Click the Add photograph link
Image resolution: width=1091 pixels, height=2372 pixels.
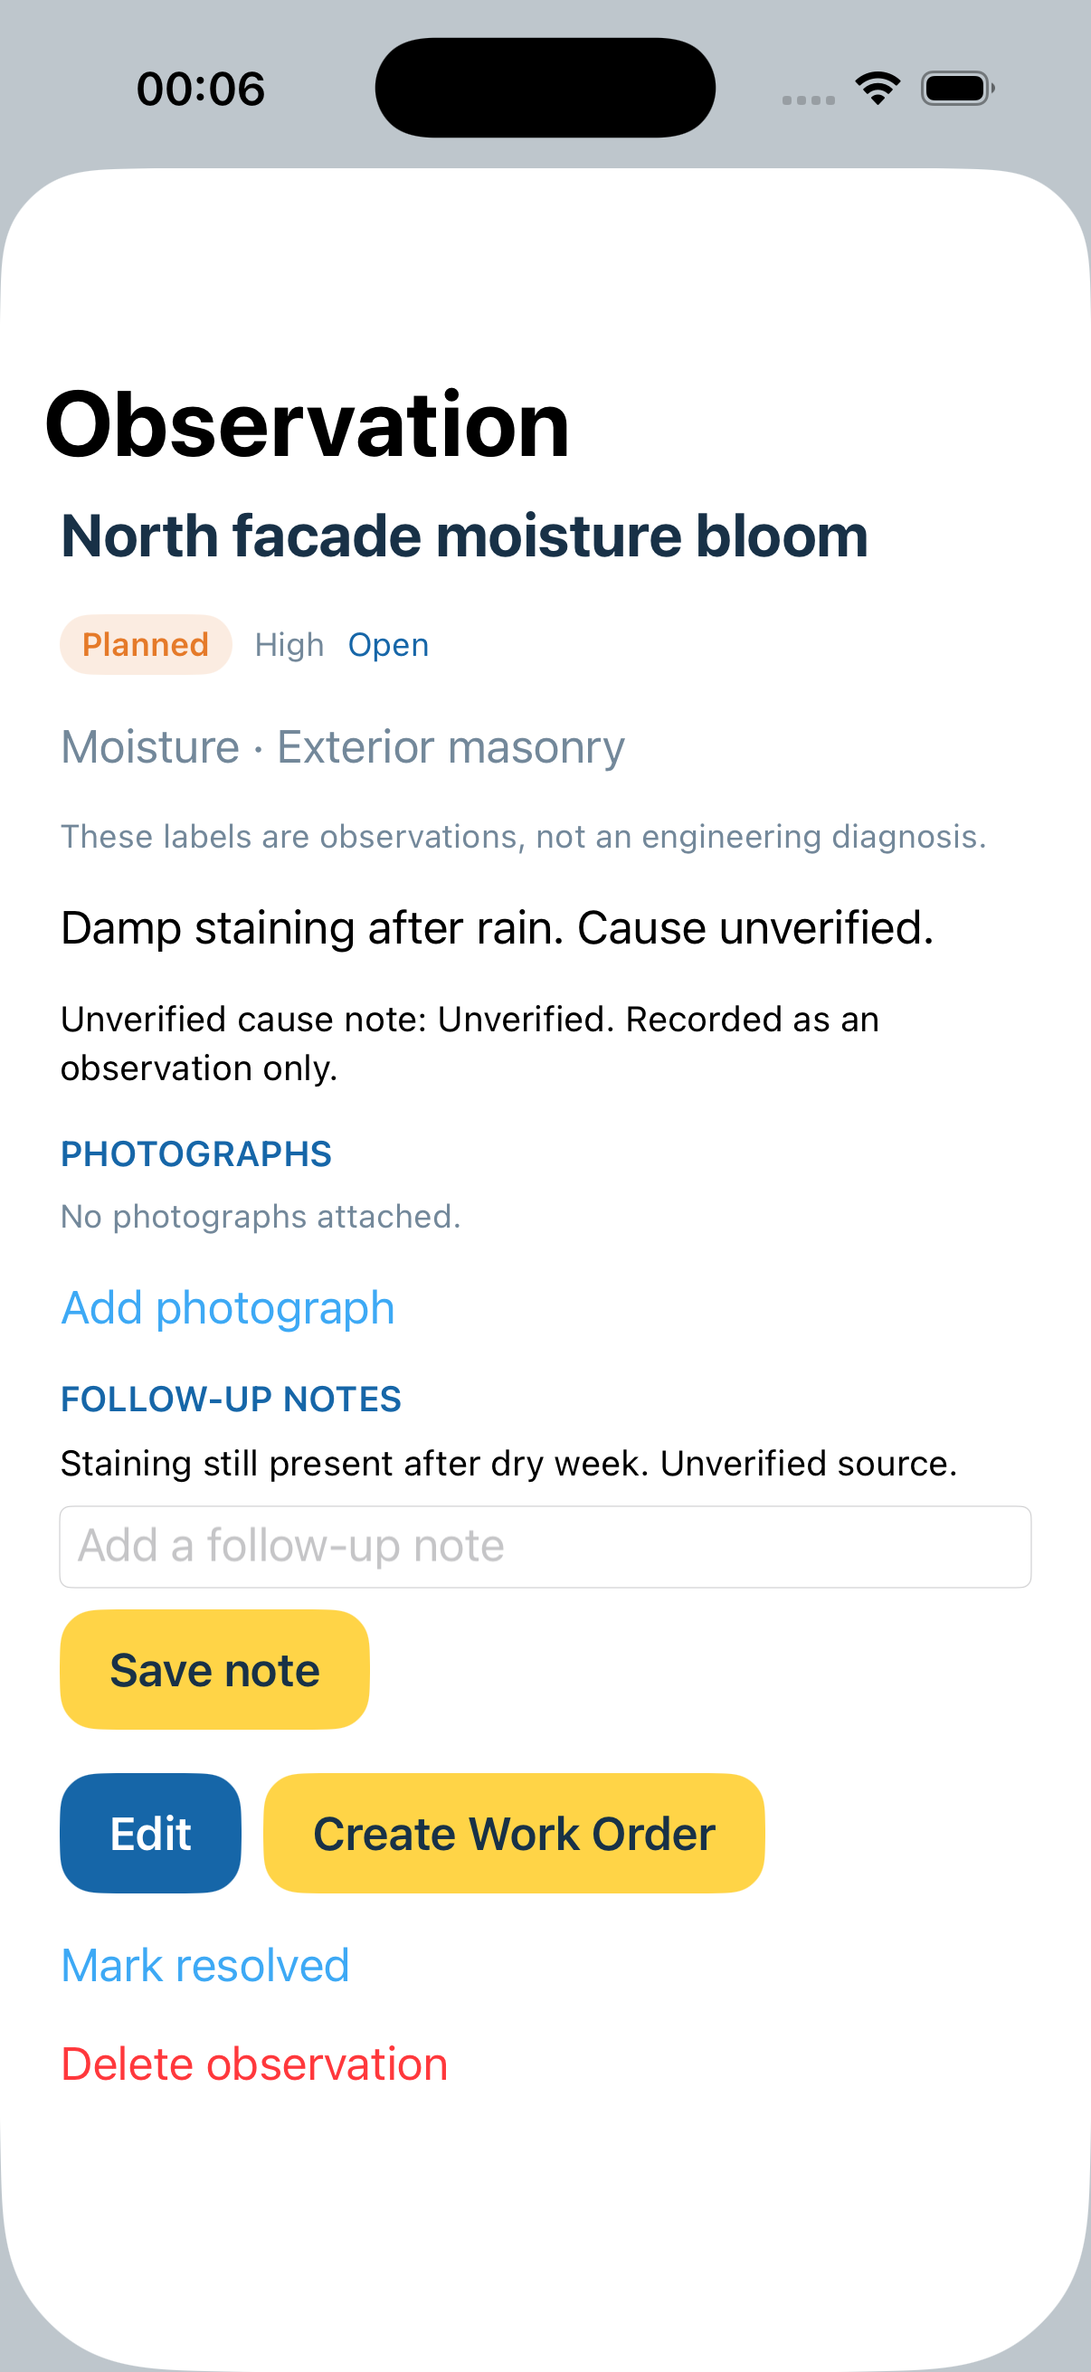tap(227, 1307)
